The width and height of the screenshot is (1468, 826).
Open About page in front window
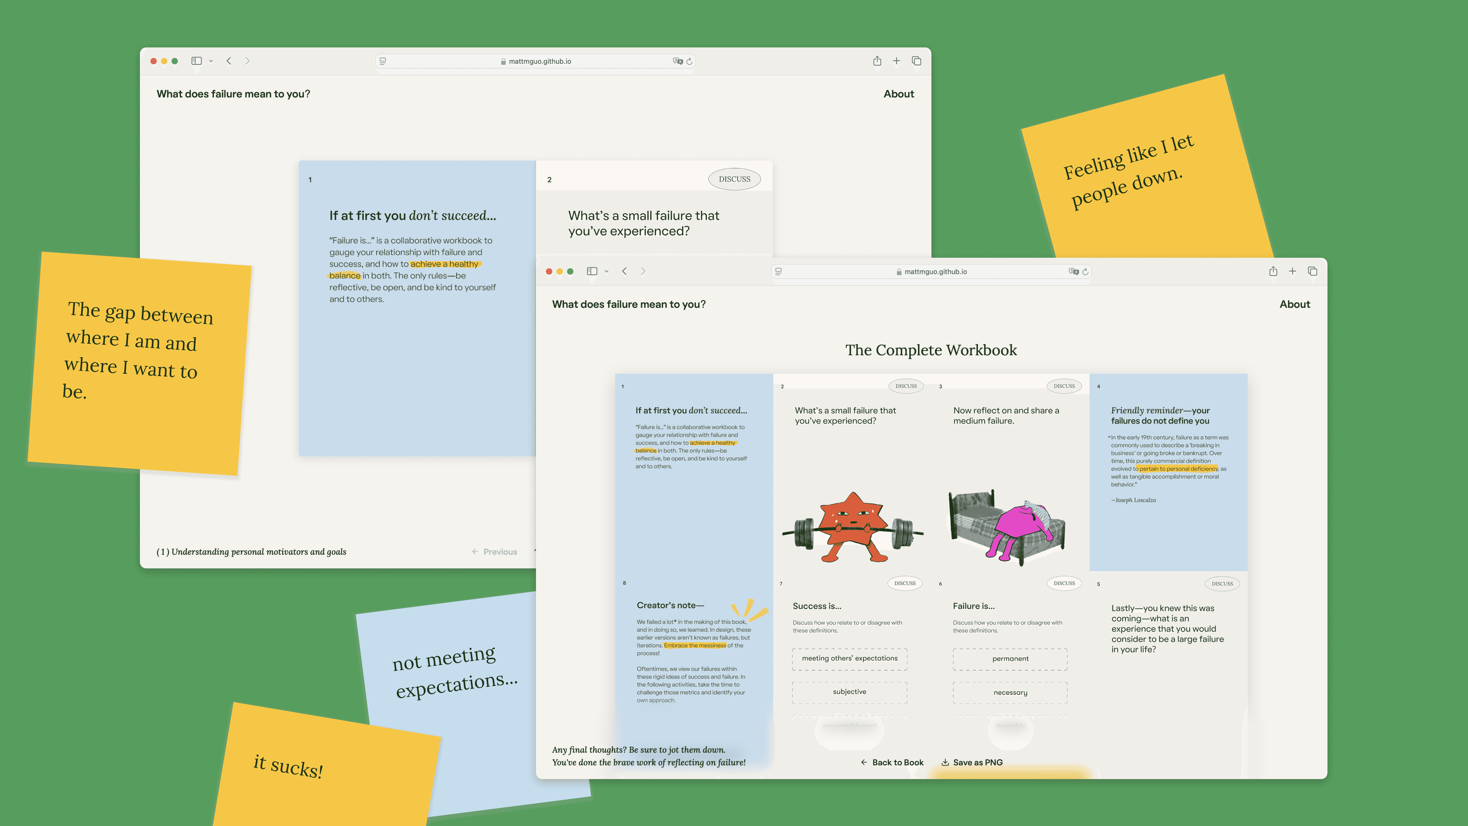click(x=1294, y=304)
